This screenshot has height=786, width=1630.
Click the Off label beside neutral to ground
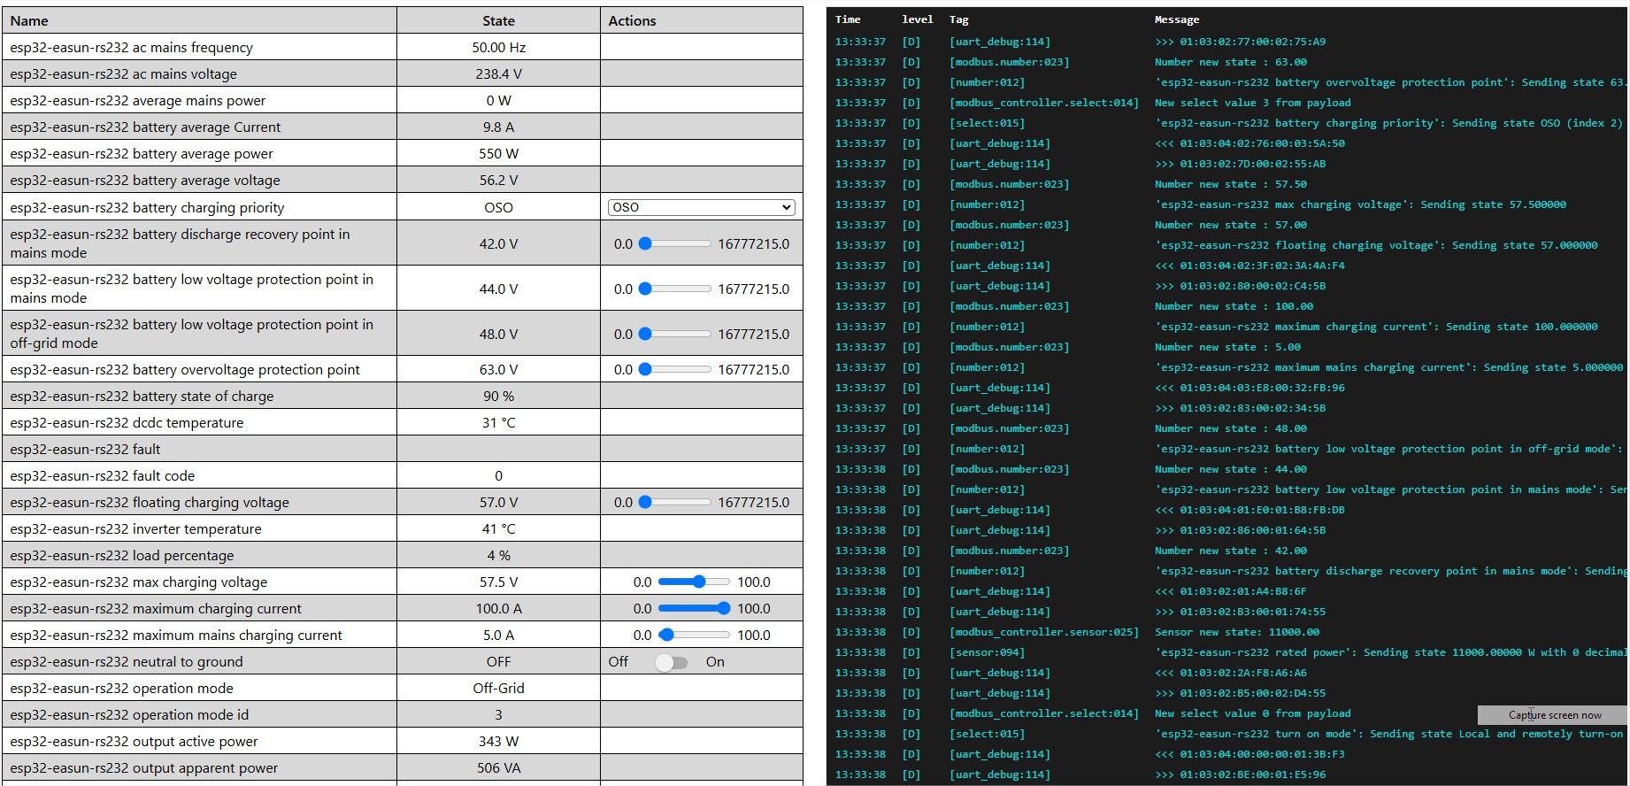(x=618, y=662)
